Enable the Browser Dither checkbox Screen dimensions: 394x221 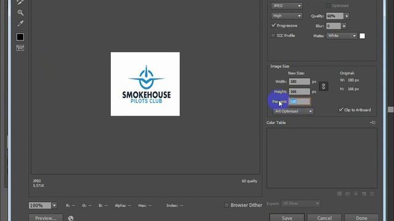pos(227,205)
